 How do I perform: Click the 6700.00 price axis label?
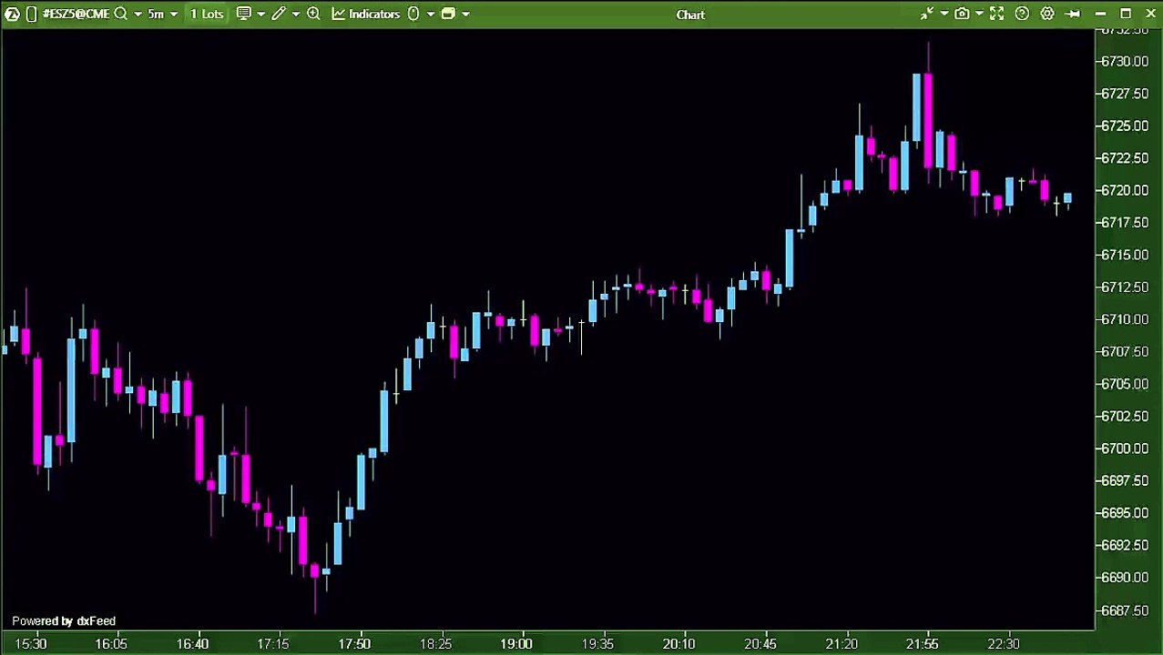(1125, 448)
